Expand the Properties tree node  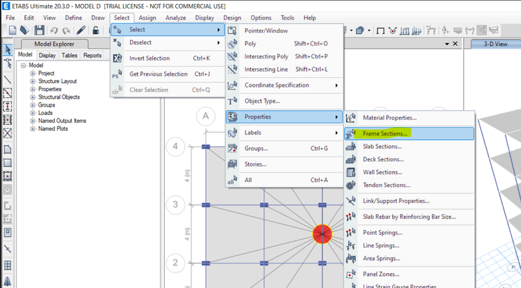pos(33,89)
